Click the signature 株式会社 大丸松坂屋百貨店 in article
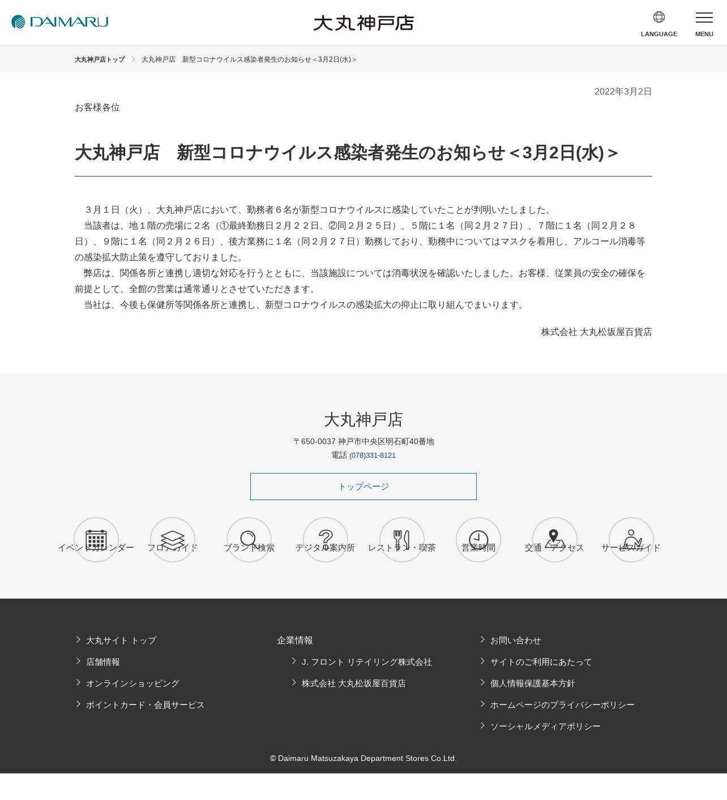The width and height of the screenshot is (727, 800). pyautogui.click(x=597, y=332)
